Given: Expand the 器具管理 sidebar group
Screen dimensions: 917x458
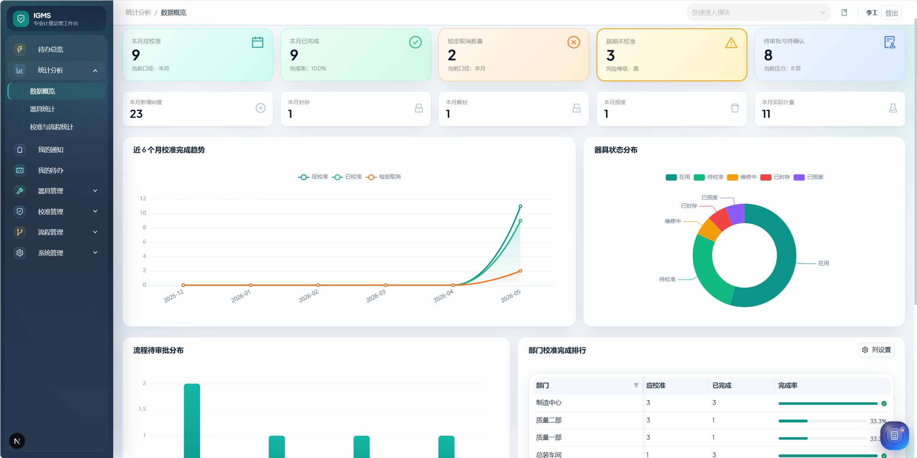Looking at the screenshot, I should pos(56,191).
